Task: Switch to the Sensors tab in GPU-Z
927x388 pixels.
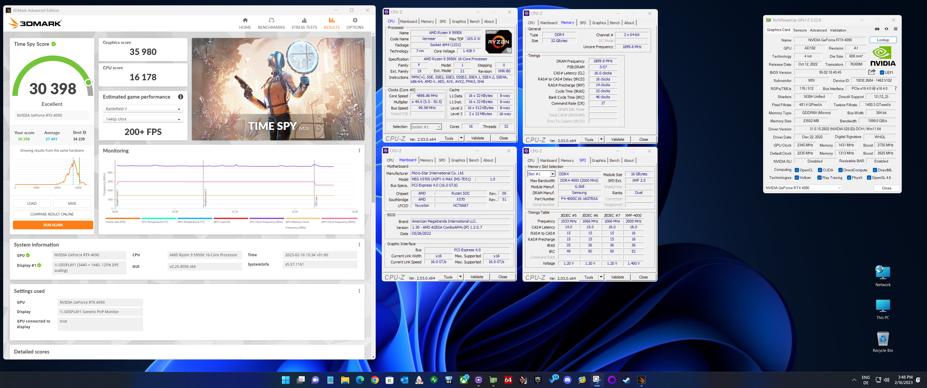Action: coord(800,30)
